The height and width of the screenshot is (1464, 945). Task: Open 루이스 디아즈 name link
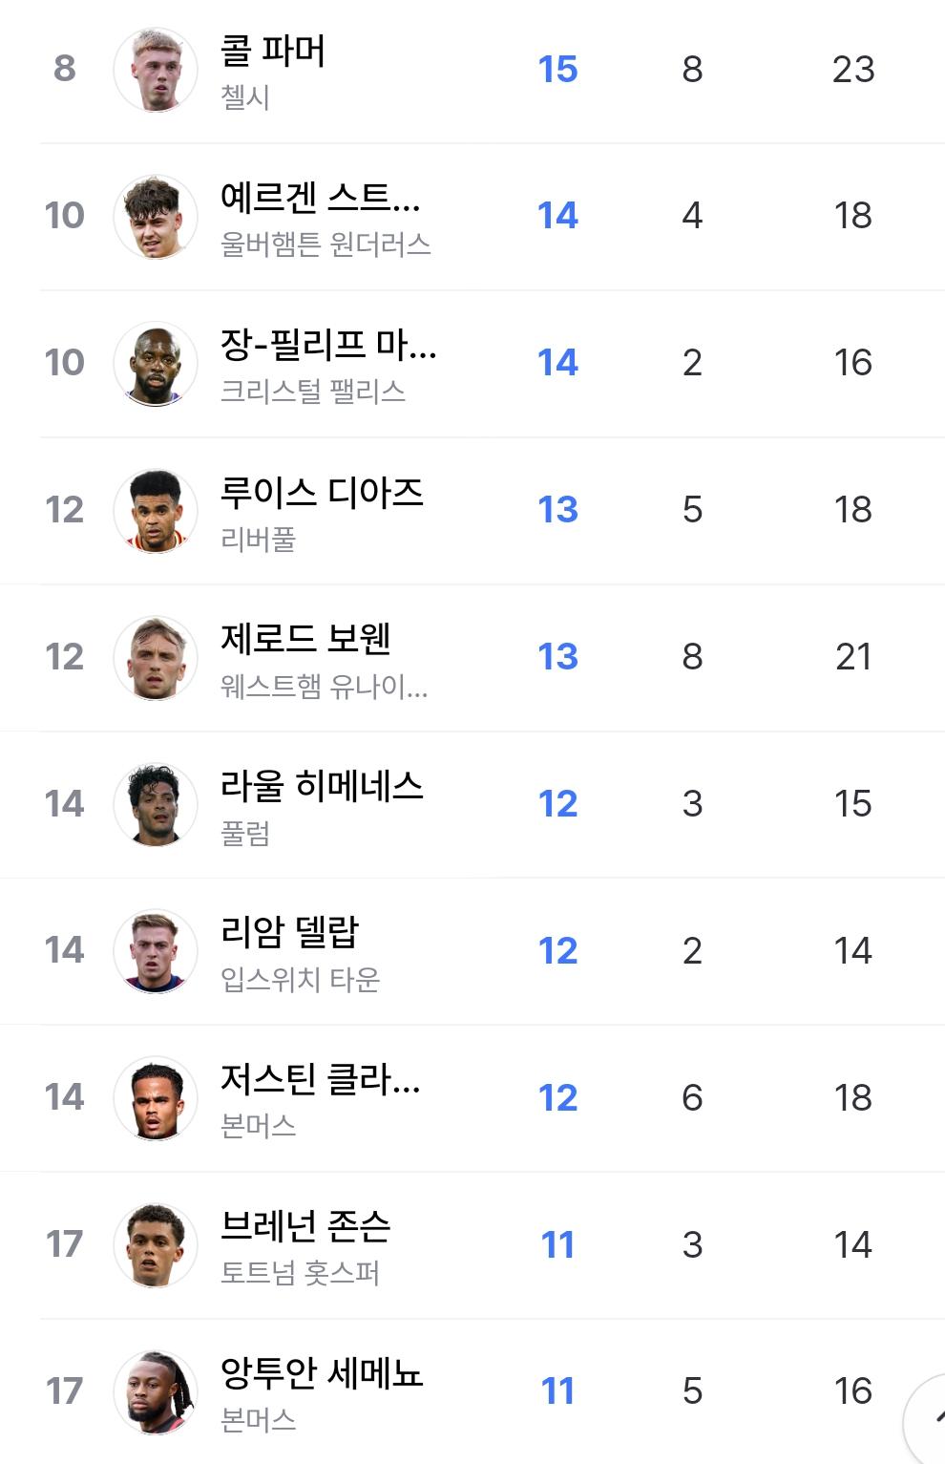(322, 492)
